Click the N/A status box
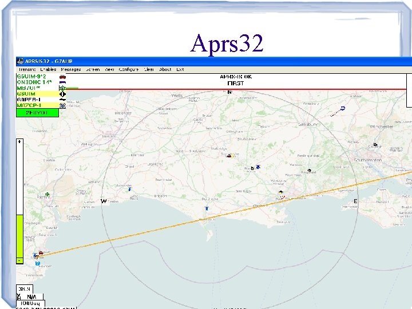 pyautogui.click(x=31, y=297)
